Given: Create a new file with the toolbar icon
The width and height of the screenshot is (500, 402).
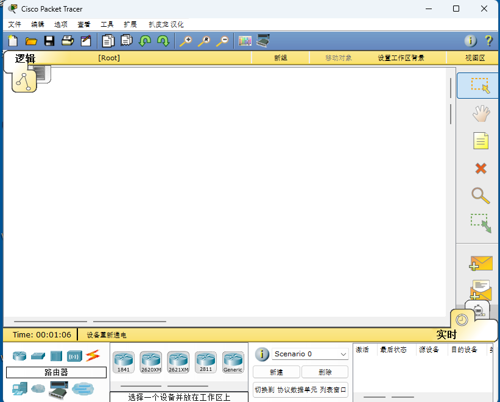Looking at the screenshot, I should [13, 41].
